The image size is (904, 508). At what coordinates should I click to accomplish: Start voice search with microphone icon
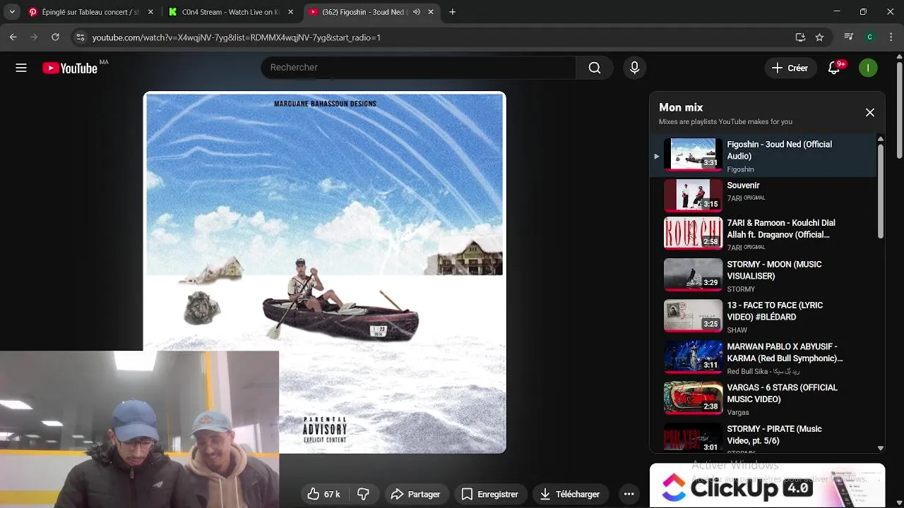pos(634,68)
